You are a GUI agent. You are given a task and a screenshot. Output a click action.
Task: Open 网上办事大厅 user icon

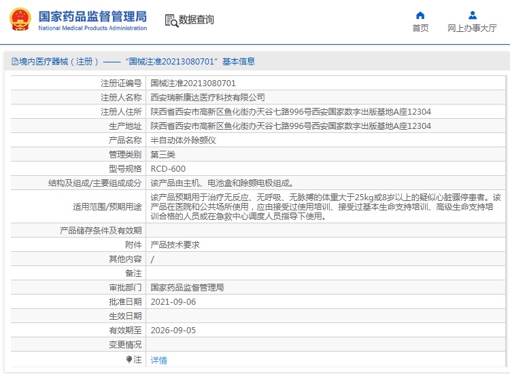(473, 15)
